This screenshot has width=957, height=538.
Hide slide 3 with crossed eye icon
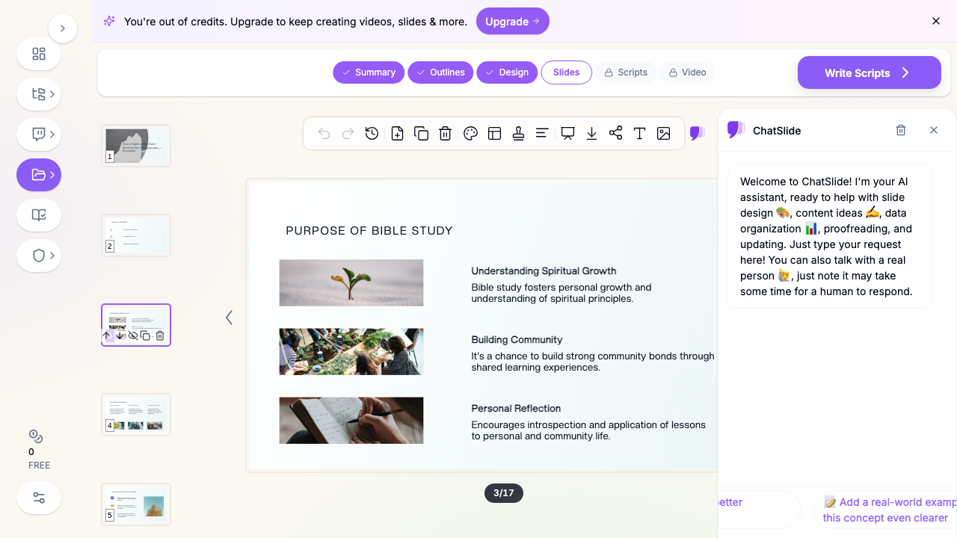coord(133,336)
